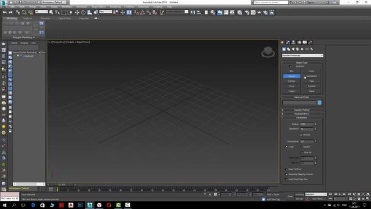Switch to the Display command panel
Screen dimensions: 371x209
pos(305,42)
